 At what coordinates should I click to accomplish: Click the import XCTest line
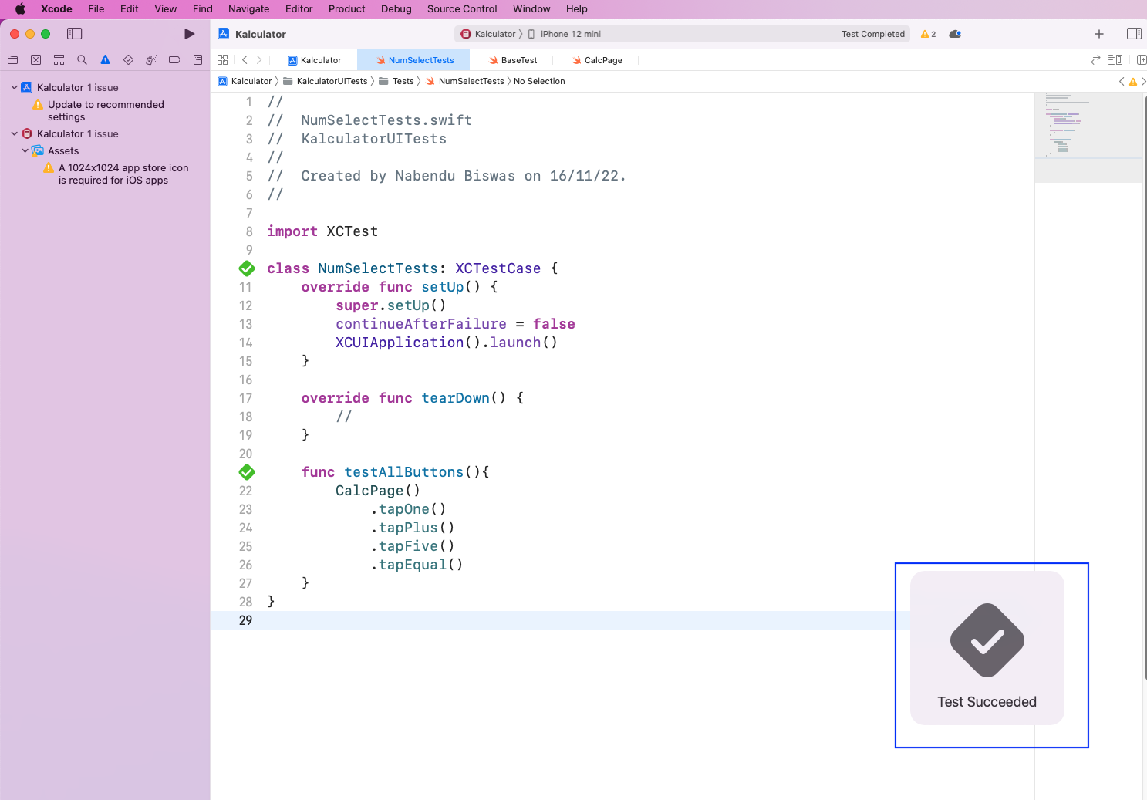pyautogui.click(x=322, y=231)
